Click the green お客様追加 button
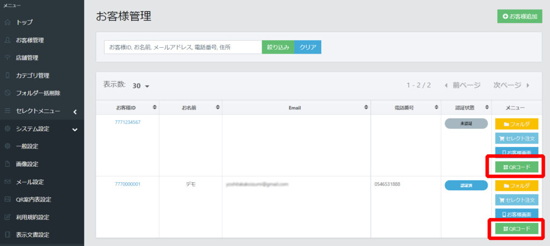 519,17
